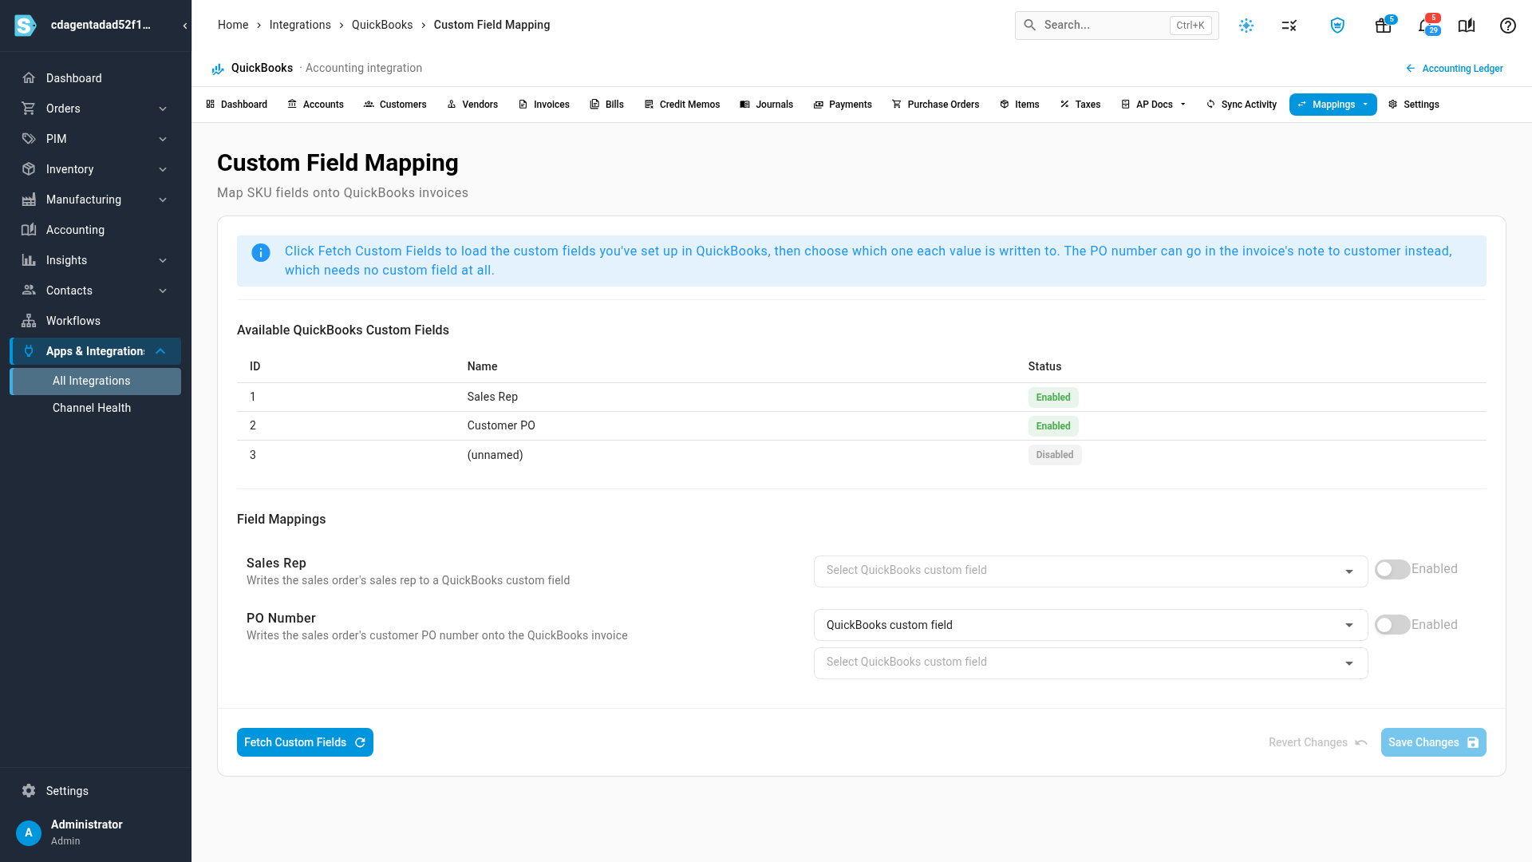
Task: Switch to the Vendors tab
Action: (x=472, y=105)
